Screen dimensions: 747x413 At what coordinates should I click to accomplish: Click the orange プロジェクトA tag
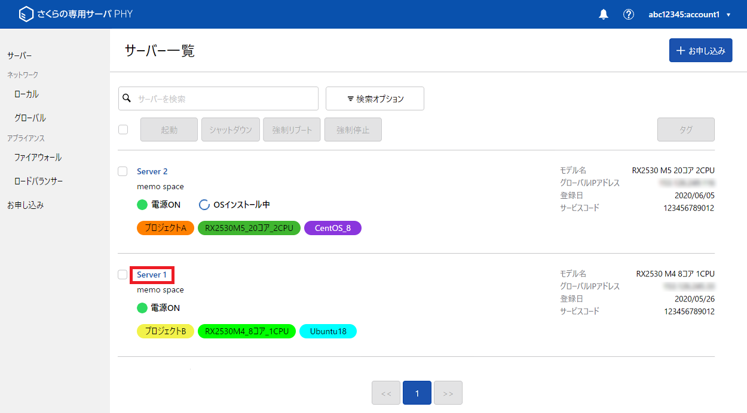[x=166, y=228]
